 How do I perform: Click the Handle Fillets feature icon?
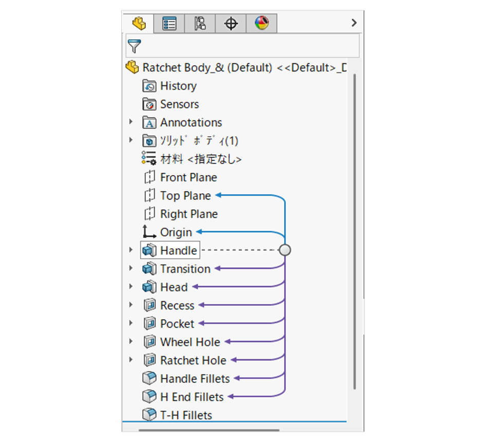click(149, 379)
